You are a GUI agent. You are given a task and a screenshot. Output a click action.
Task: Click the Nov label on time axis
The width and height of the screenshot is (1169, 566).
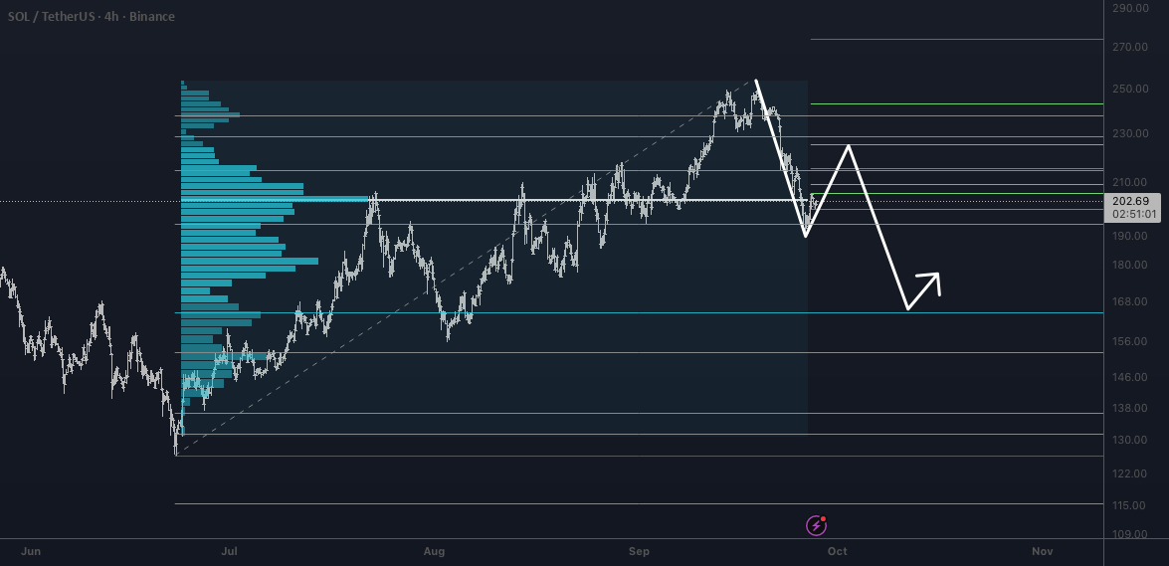(x=1043, y=551)
